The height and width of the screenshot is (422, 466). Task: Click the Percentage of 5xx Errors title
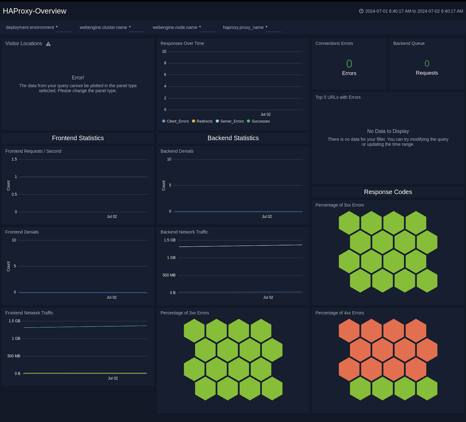[x=340, y=205]
